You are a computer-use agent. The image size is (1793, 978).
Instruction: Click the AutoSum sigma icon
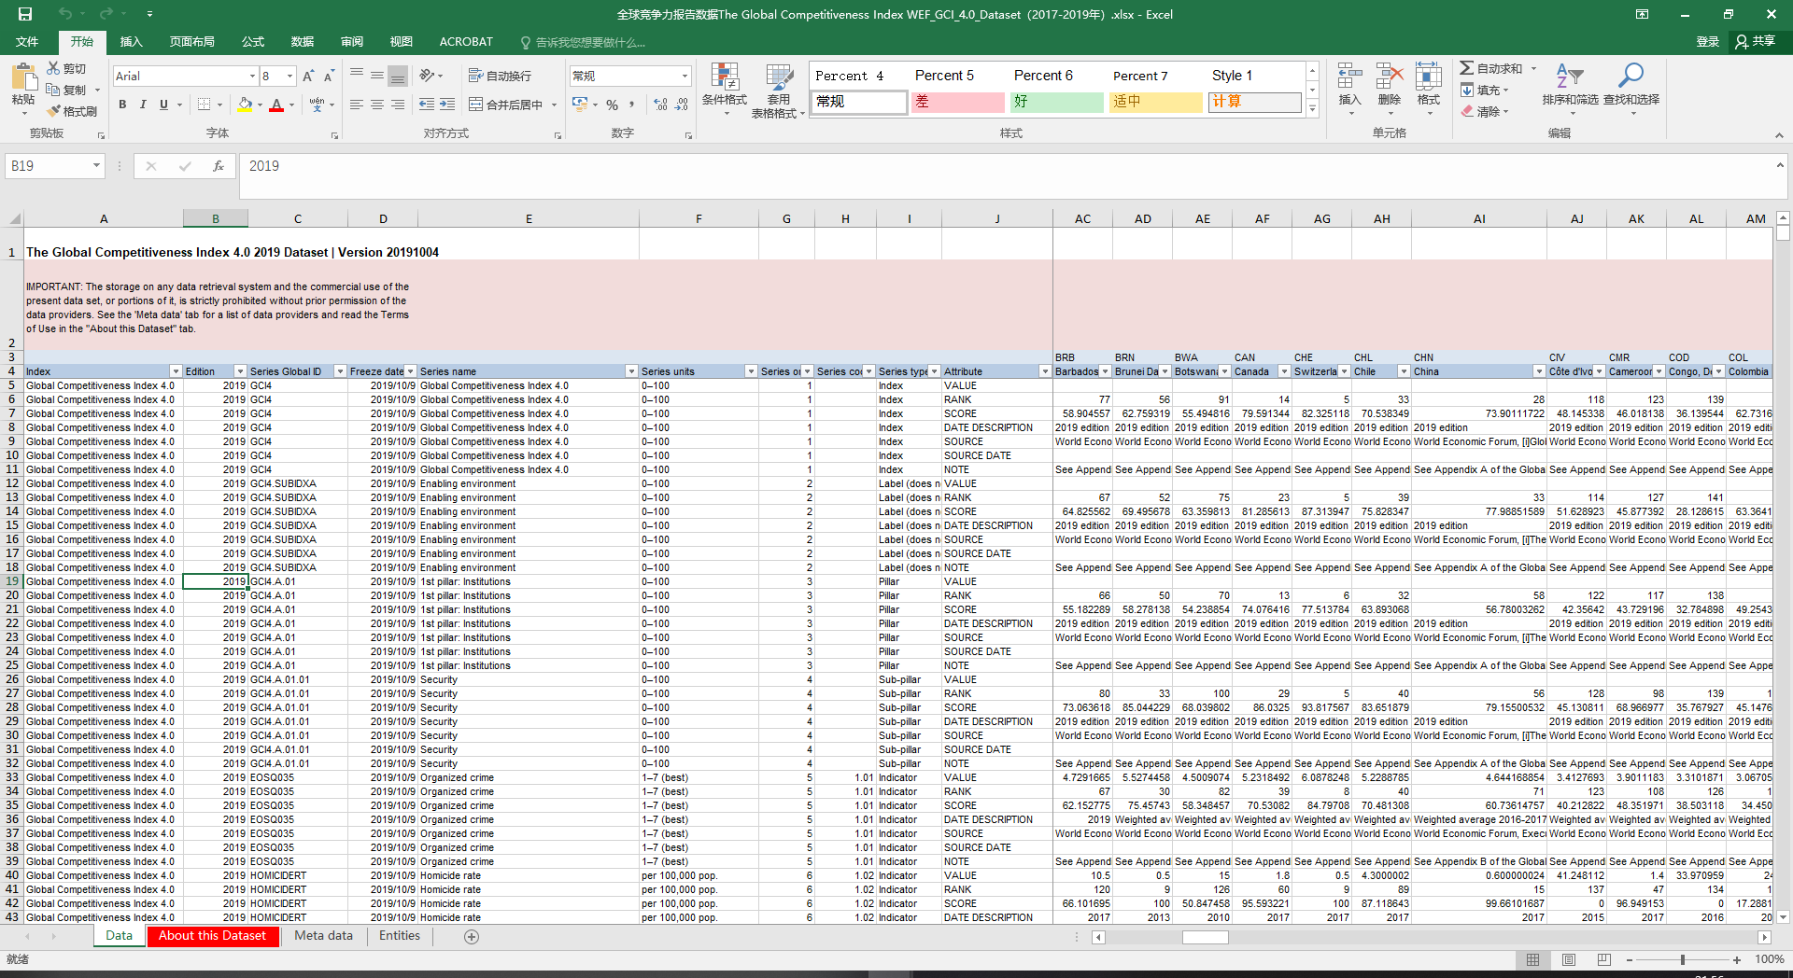(x=1467, y=68)
